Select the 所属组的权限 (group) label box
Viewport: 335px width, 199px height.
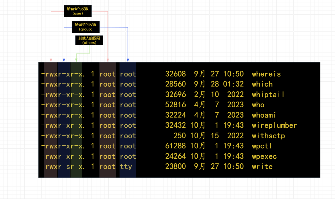point(85,27)
